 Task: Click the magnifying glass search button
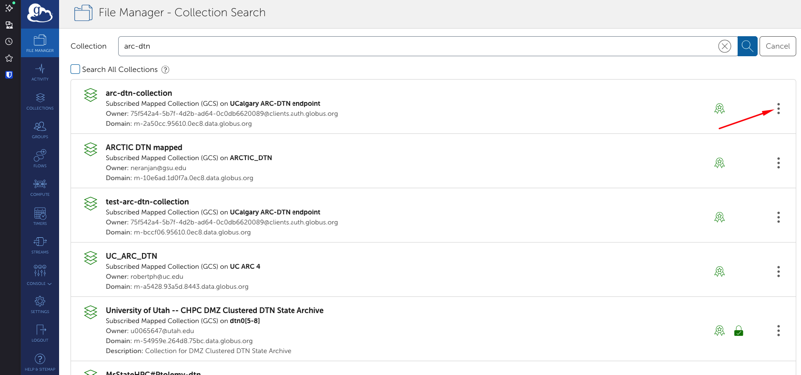pos(747,46)
